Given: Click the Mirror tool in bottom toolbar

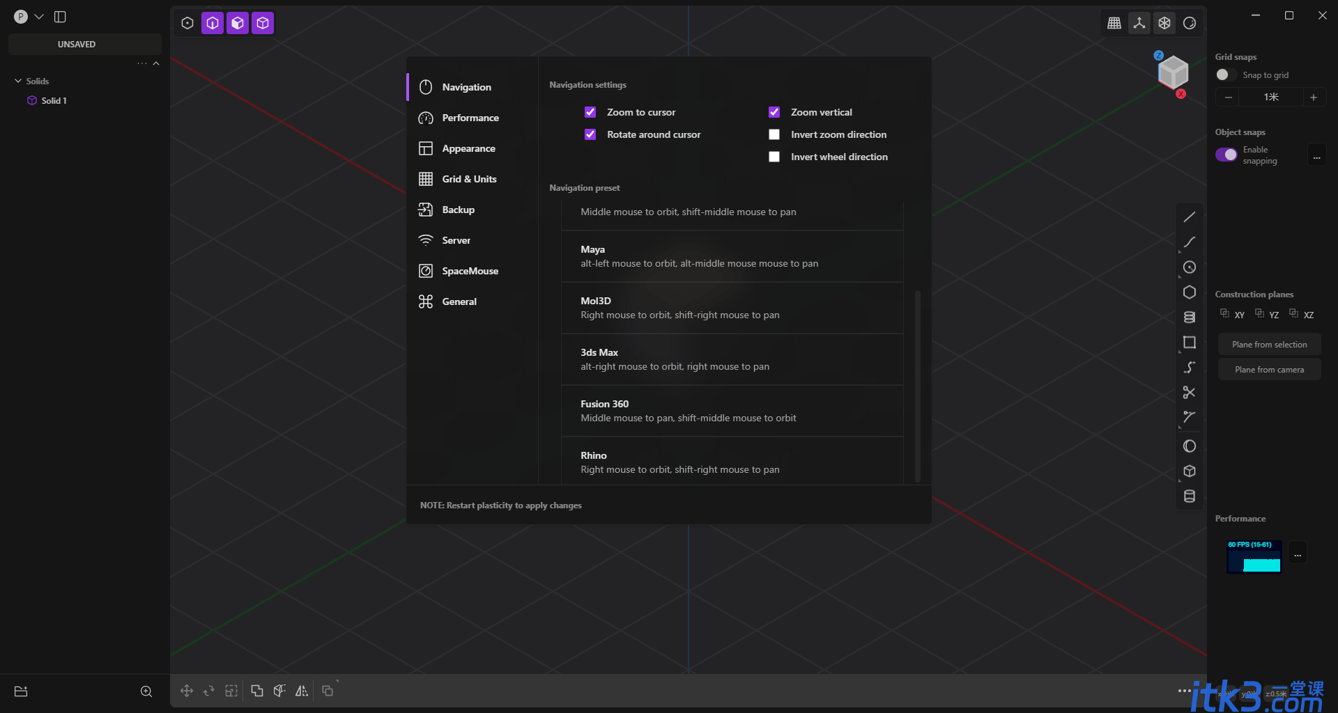Looking at the screenshot, I should point(302,691).
